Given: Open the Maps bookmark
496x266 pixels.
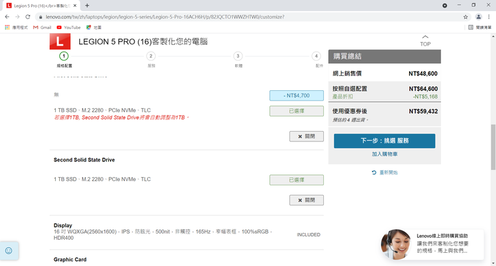Looking at the screenshot, I should (94, 28).
